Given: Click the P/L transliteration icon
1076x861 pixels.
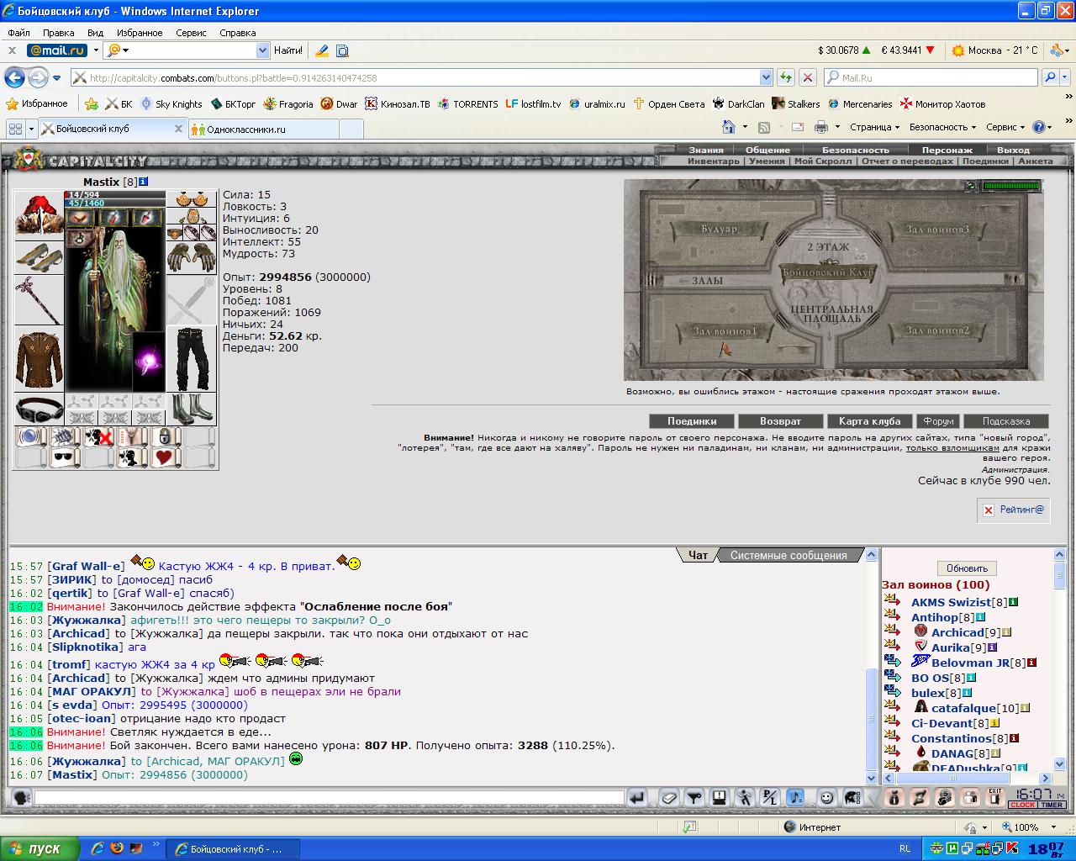Looking at the screenshot, I should pyautogui.click(x=770, y=797).
